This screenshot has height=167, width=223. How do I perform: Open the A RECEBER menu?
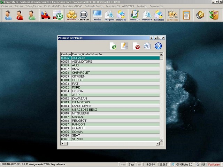[128, 6]
